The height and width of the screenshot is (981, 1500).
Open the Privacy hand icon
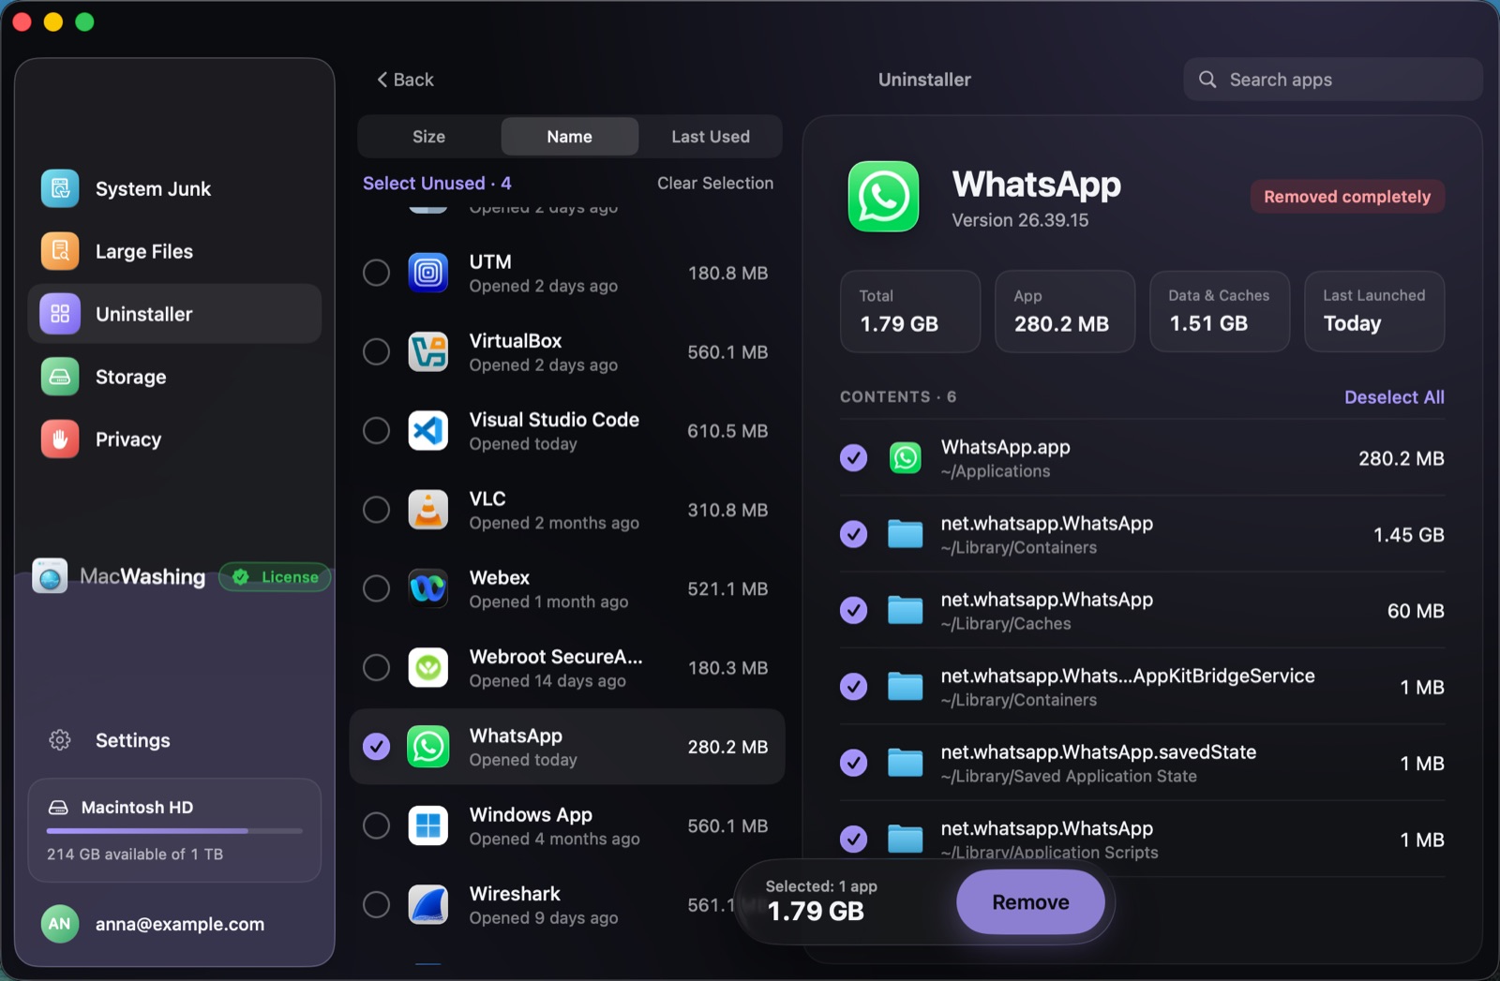pyautogui.click(x=60, y=439)
